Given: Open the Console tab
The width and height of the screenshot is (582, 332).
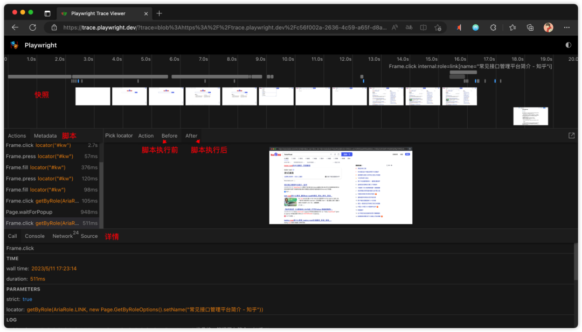Looking at the screenshot, I should [34, 236].
